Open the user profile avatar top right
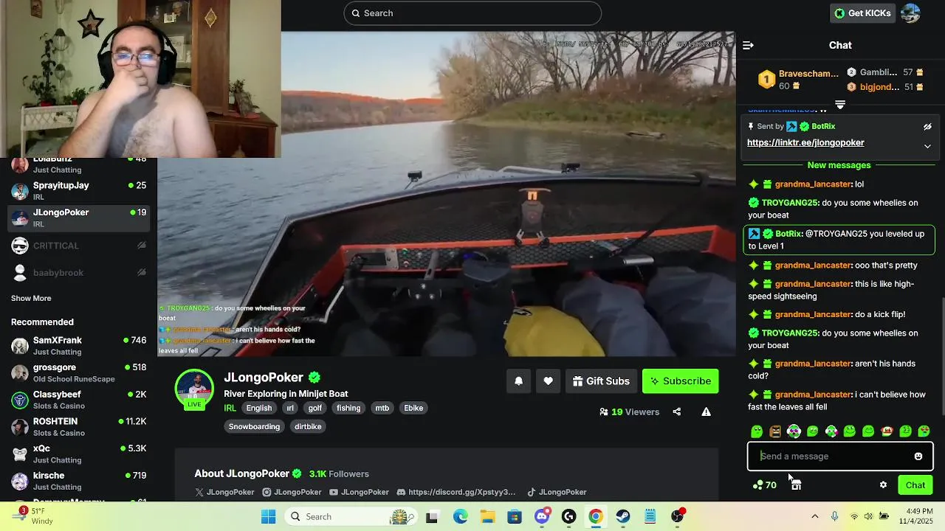The height and width of the screenshot is (531, 945). [911, 13]
